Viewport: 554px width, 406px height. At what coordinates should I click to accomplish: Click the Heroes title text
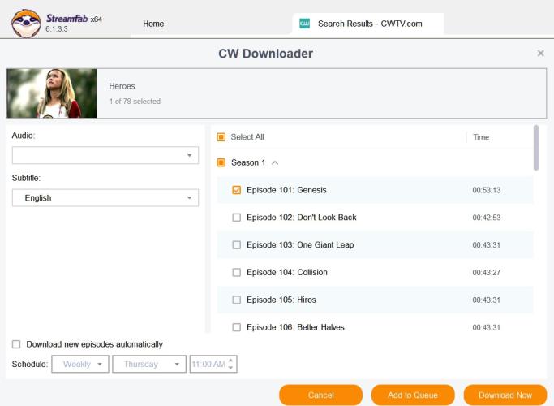point(122,86)
